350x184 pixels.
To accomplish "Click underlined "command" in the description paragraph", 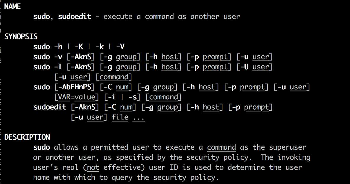I will coord(221,147).
